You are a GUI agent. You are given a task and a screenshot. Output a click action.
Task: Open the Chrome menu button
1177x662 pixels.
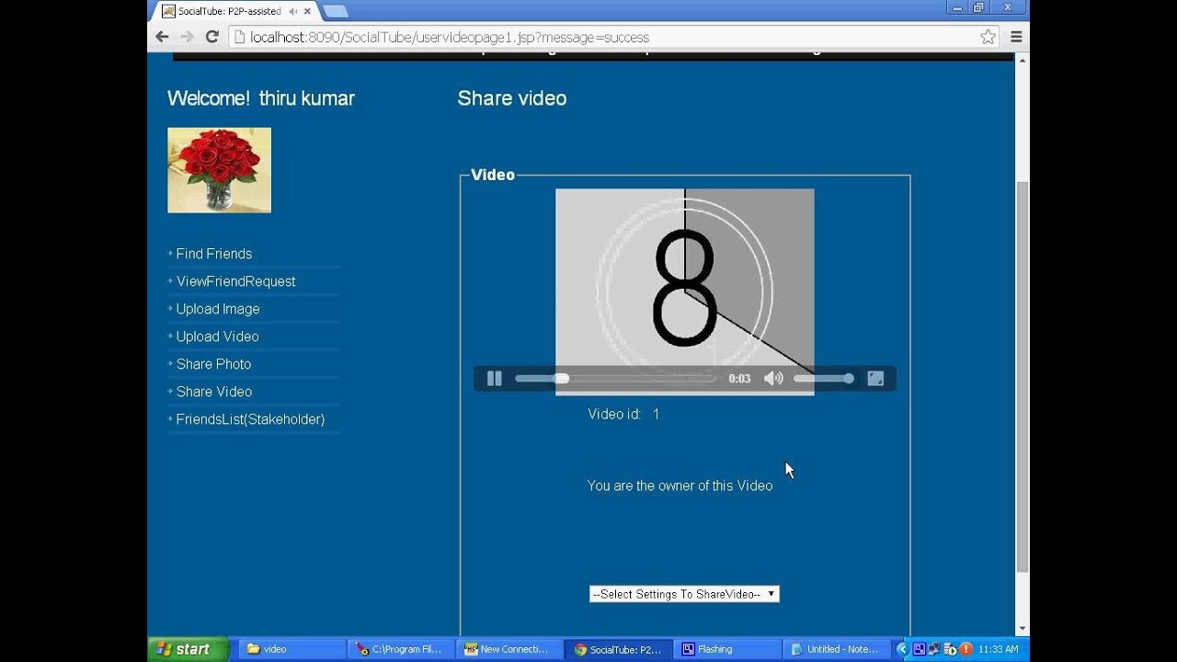click(x=1016, y=37)
